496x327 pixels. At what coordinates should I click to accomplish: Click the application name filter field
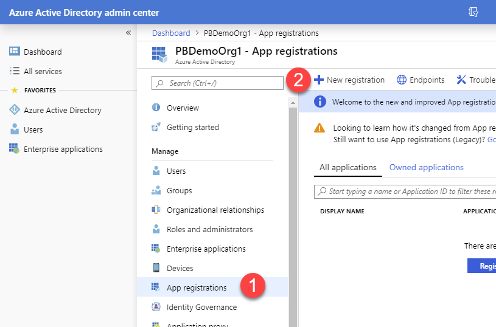tap(405, 191)
